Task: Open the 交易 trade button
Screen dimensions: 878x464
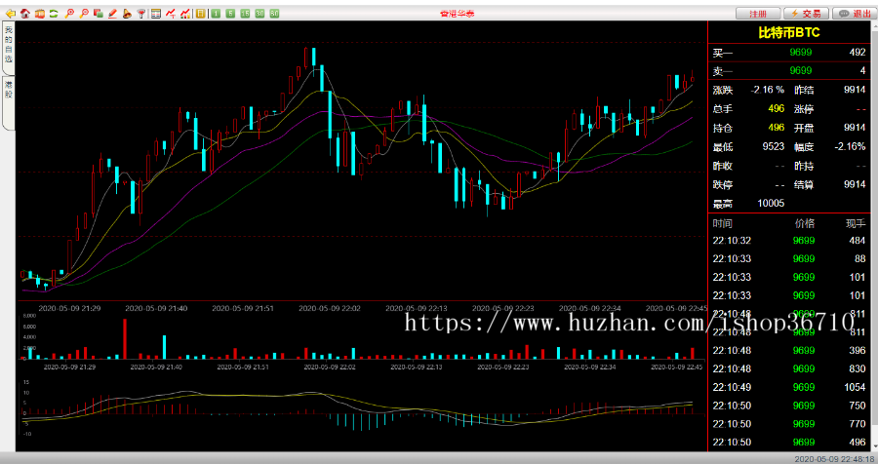Action: 807,14
